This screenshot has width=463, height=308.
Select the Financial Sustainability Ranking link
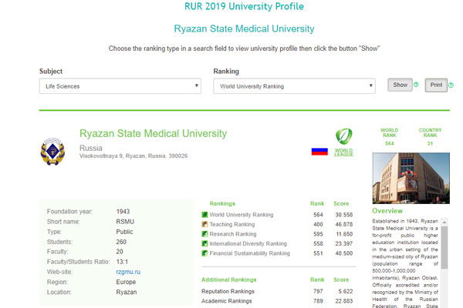click(249, 253)
